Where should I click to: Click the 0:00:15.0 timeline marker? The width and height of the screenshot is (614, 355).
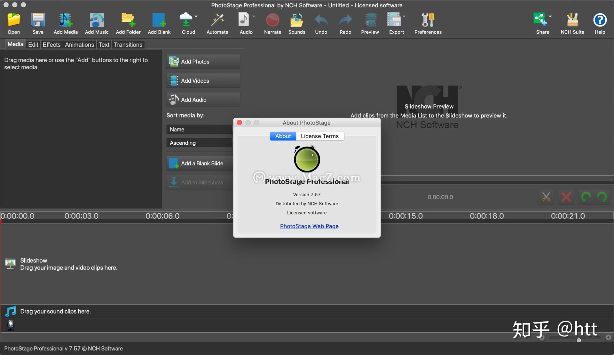coord(405,216)
